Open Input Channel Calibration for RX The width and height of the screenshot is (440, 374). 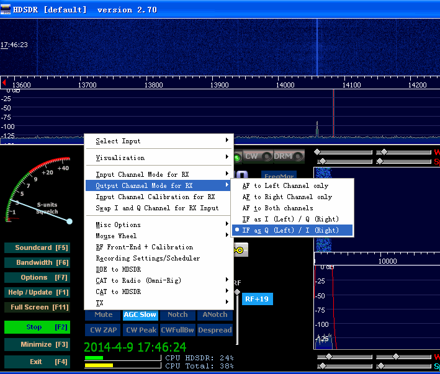(x=159, y=197)
